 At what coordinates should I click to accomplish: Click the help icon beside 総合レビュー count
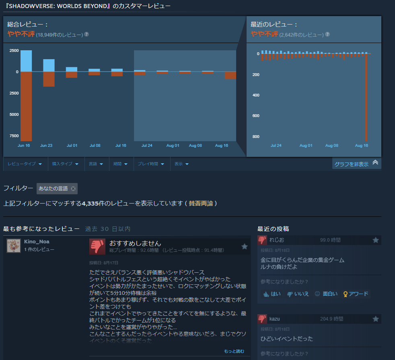click(x=86, y=35)
